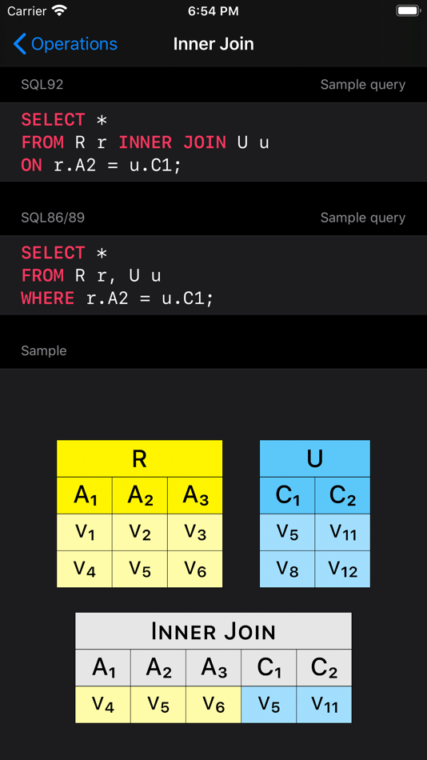Tap the blue U table header
Screen dimensions: 427x760
(x=315, y=458)
